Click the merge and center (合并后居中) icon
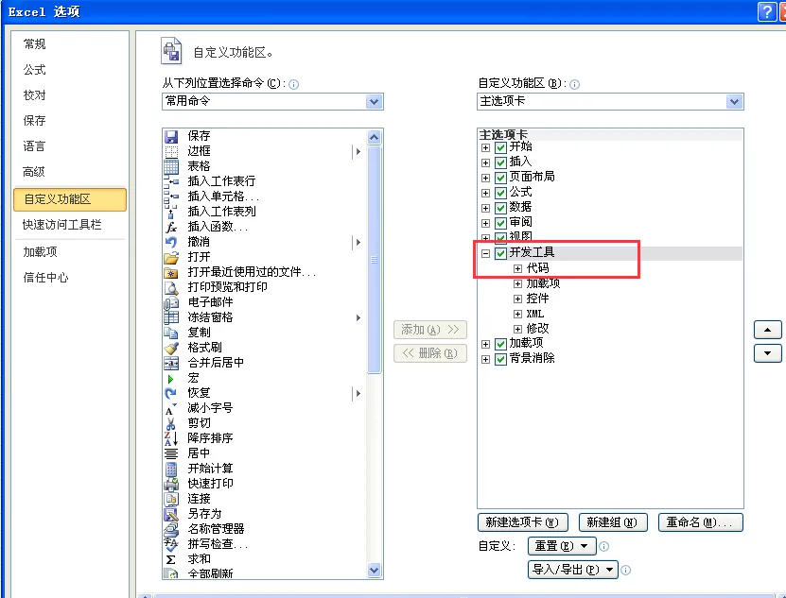 click(171, 363)
